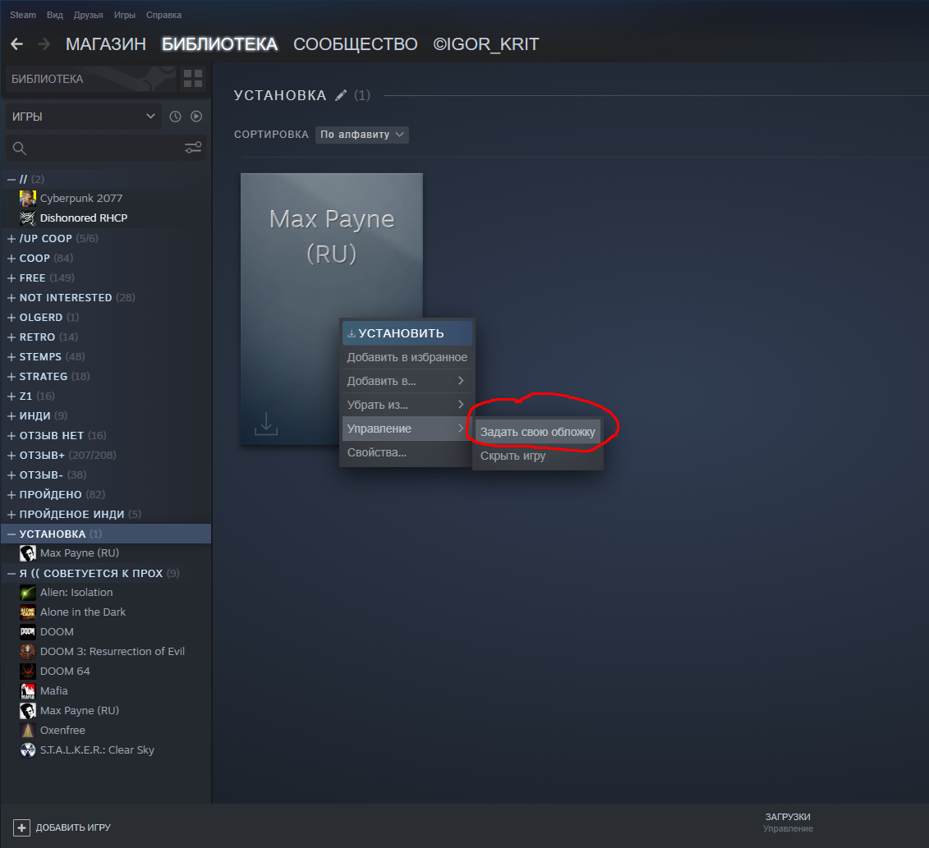This screenshot has height=848, width=929.
Task: Select Max Payne (RU) under Я (( СОВЕТУЕТСЯ
Action: click(x=80, y=711)
